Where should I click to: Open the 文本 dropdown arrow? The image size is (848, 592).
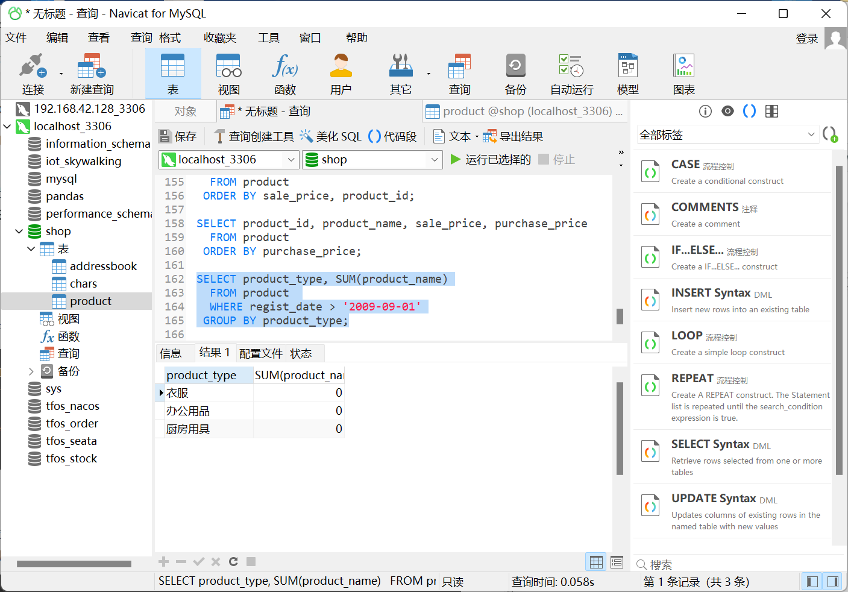477,137
